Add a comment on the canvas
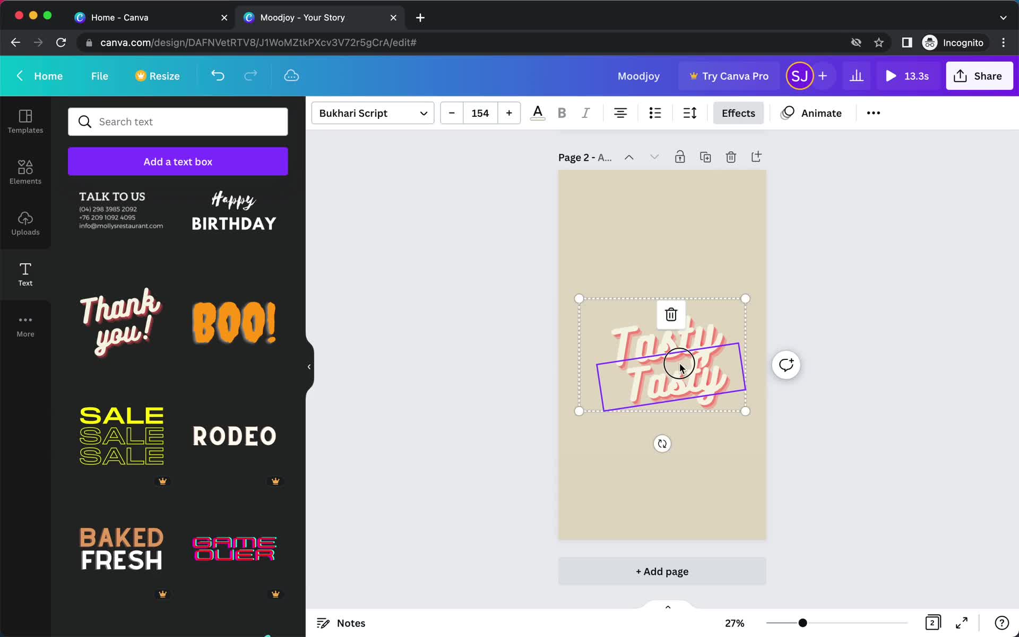Screen dimensions: 1019x637 pos(786,365)
